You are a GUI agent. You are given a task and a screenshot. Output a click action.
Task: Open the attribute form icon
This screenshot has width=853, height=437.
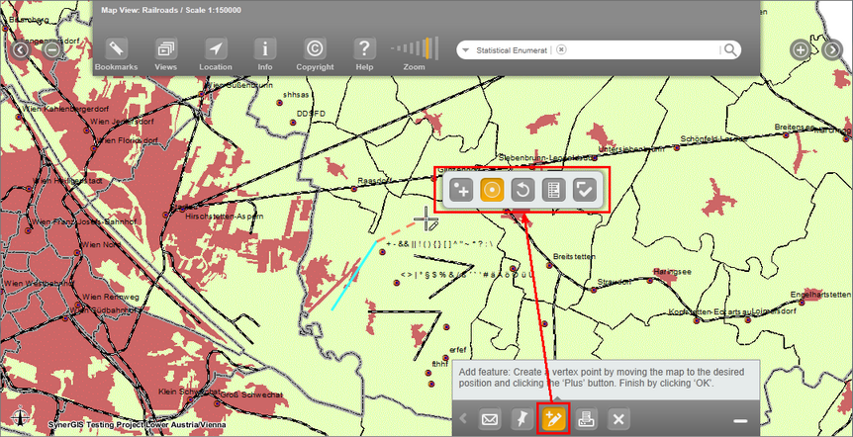(x=554, y=190)
